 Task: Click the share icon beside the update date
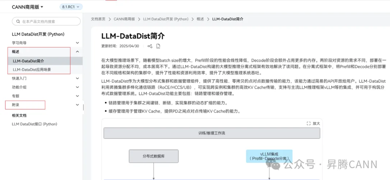pyautogui.click(x=150, y=46)
